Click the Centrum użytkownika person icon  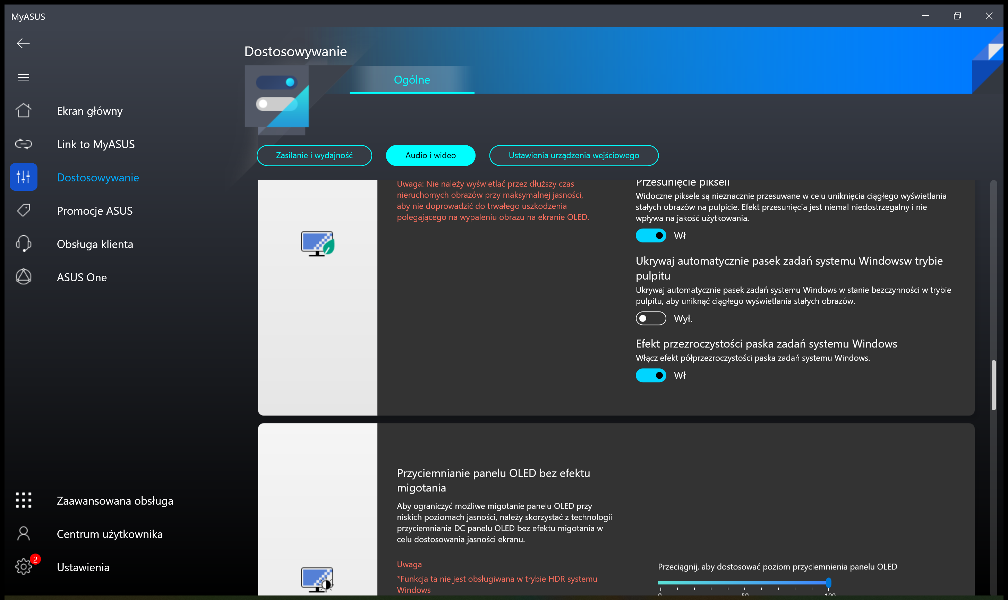(x=24, y=534)
